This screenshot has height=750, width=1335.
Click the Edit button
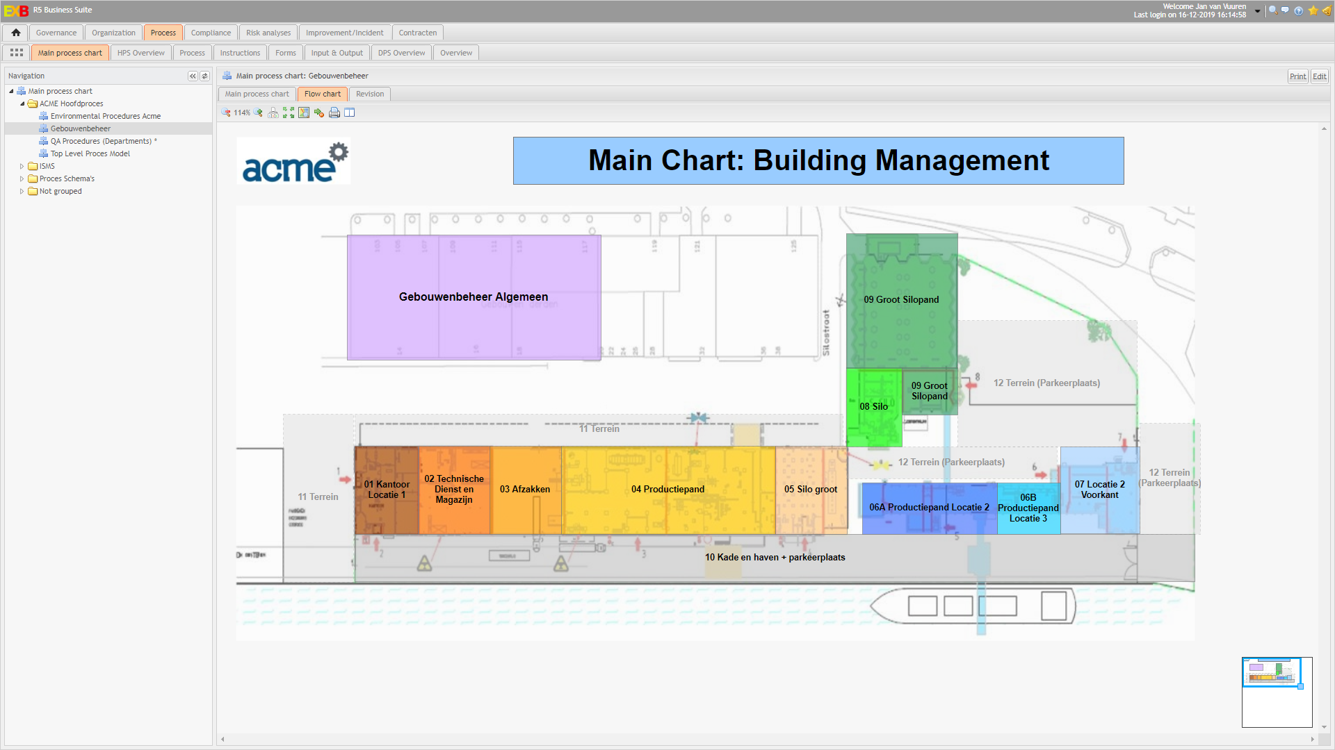click(1319, 76)
